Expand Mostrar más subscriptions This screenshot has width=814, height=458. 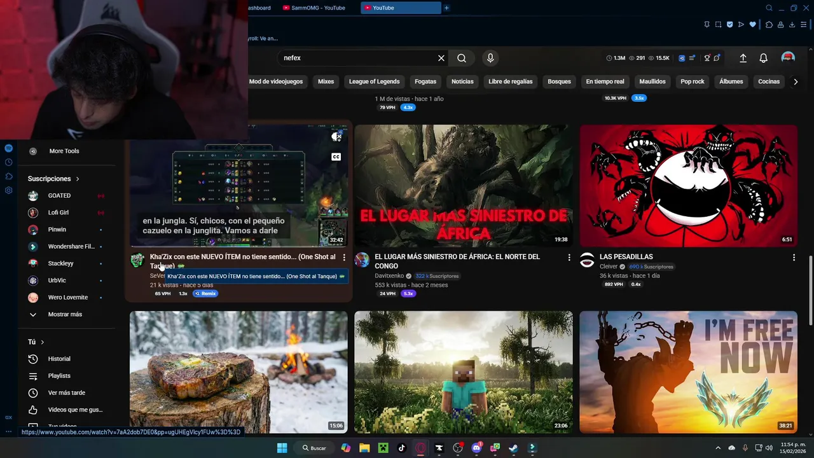tap(66, 314)
